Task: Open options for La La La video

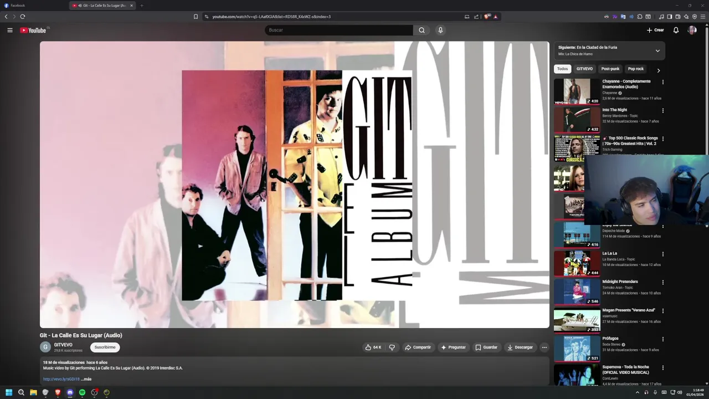Action: [x=662, y=254]
